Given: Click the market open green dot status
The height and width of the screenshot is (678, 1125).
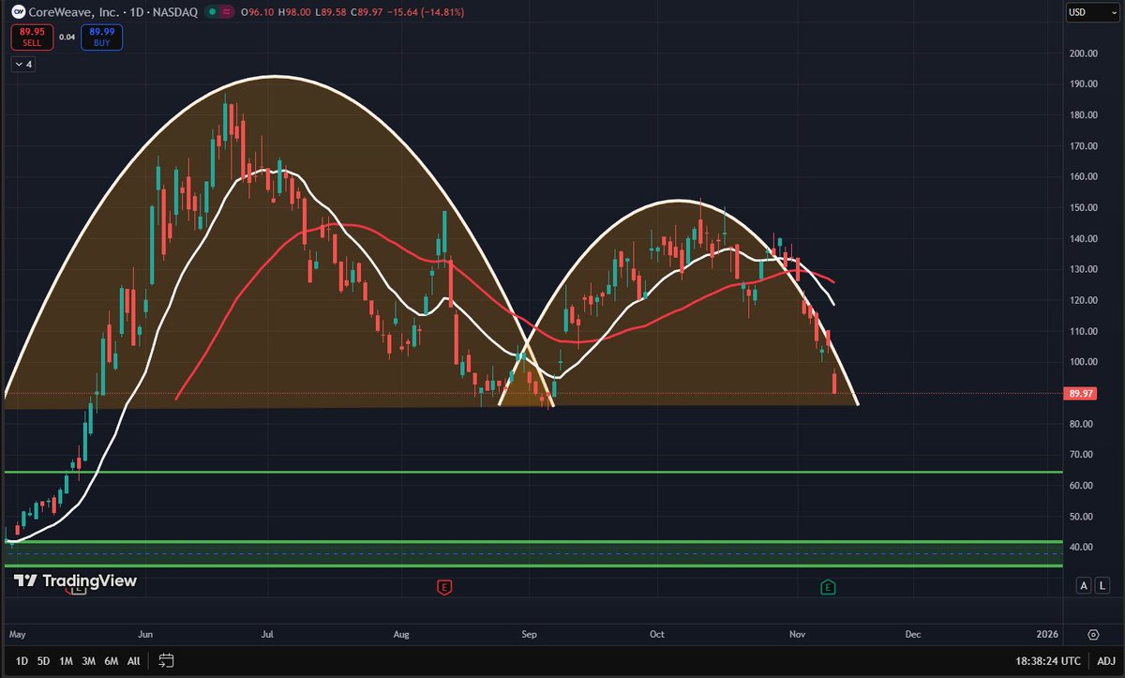Looking at the screenshot, I should 212,13.
